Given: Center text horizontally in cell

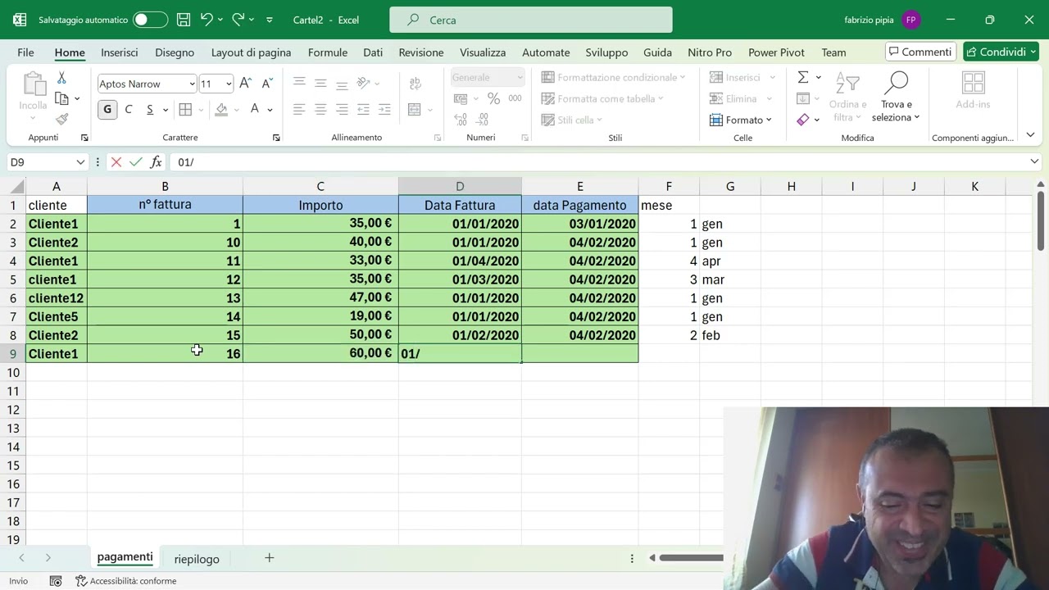Looking at the screenshot, I should point(320,109).
